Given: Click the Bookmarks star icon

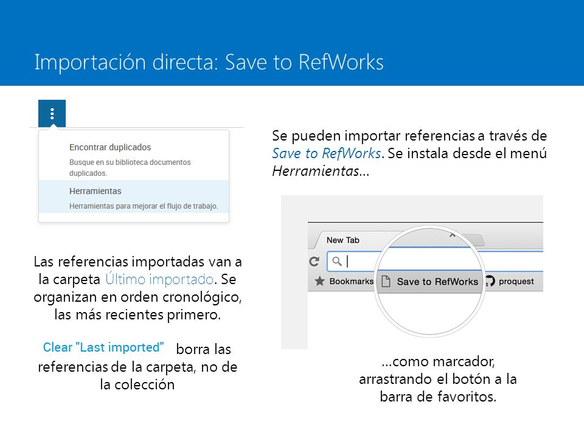Looking at the screenshot, I should [320, 281].
